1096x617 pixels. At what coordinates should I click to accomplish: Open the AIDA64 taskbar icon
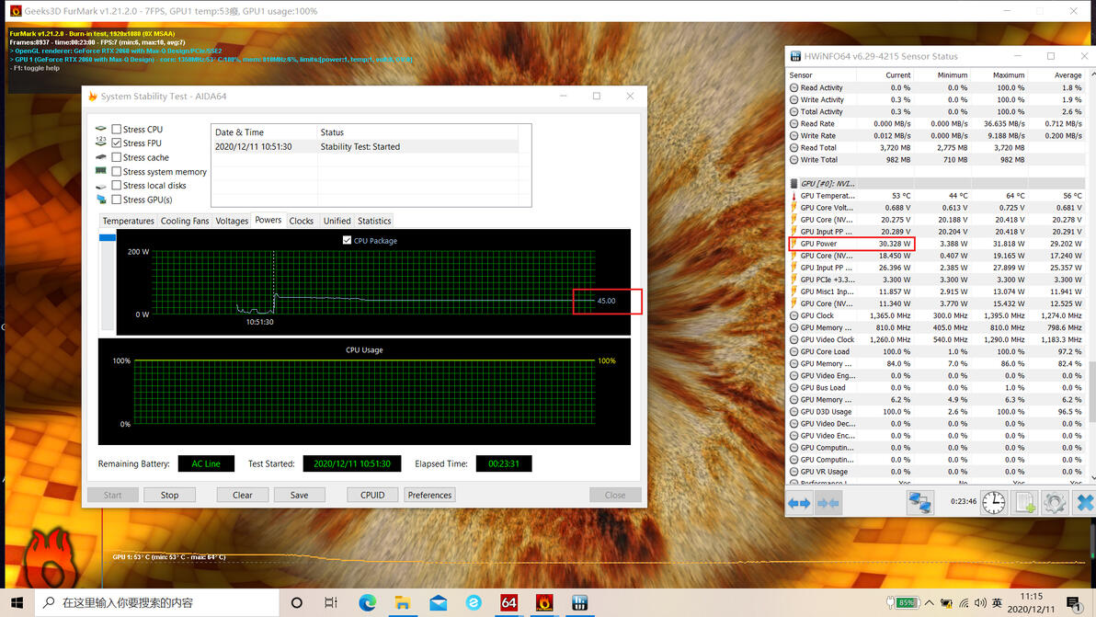point(508,602)
